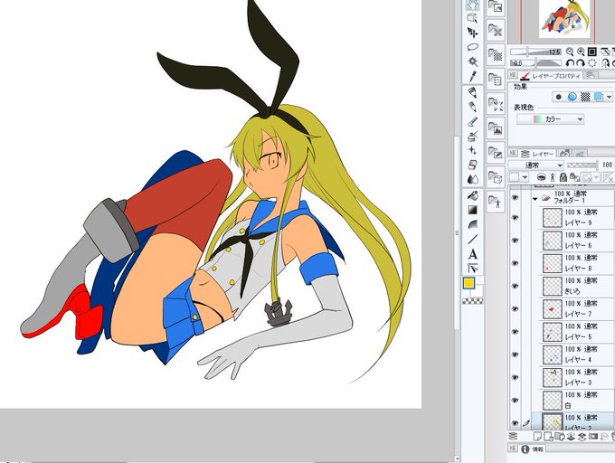Create a new vector layer

pyautogui.click(x=548, y=437)
